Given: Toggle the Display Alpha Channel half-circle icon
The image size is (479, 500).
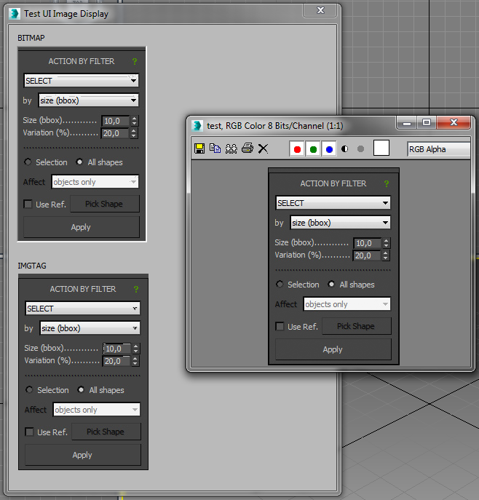Looking at the screenshot, I should point(345,149).
